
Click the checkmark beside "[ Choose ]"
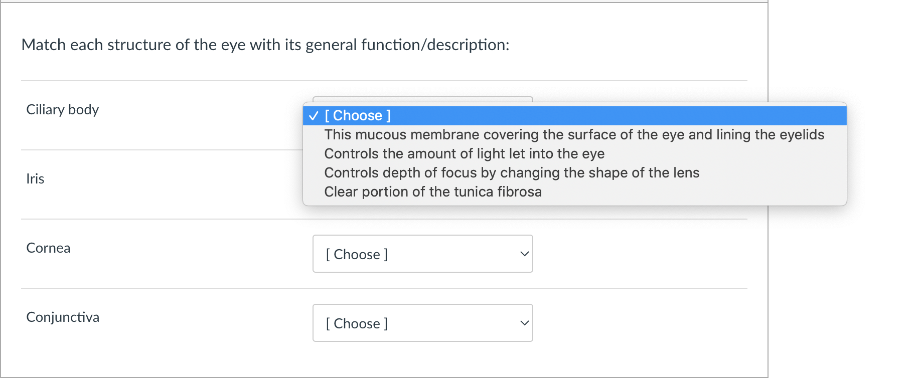point(314,115)
